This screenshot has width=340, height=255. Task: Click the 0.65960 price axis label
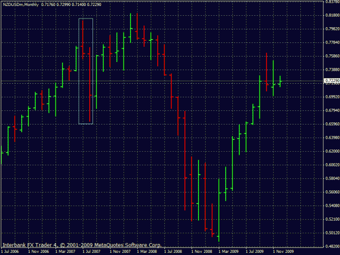(x=332, y=124)
